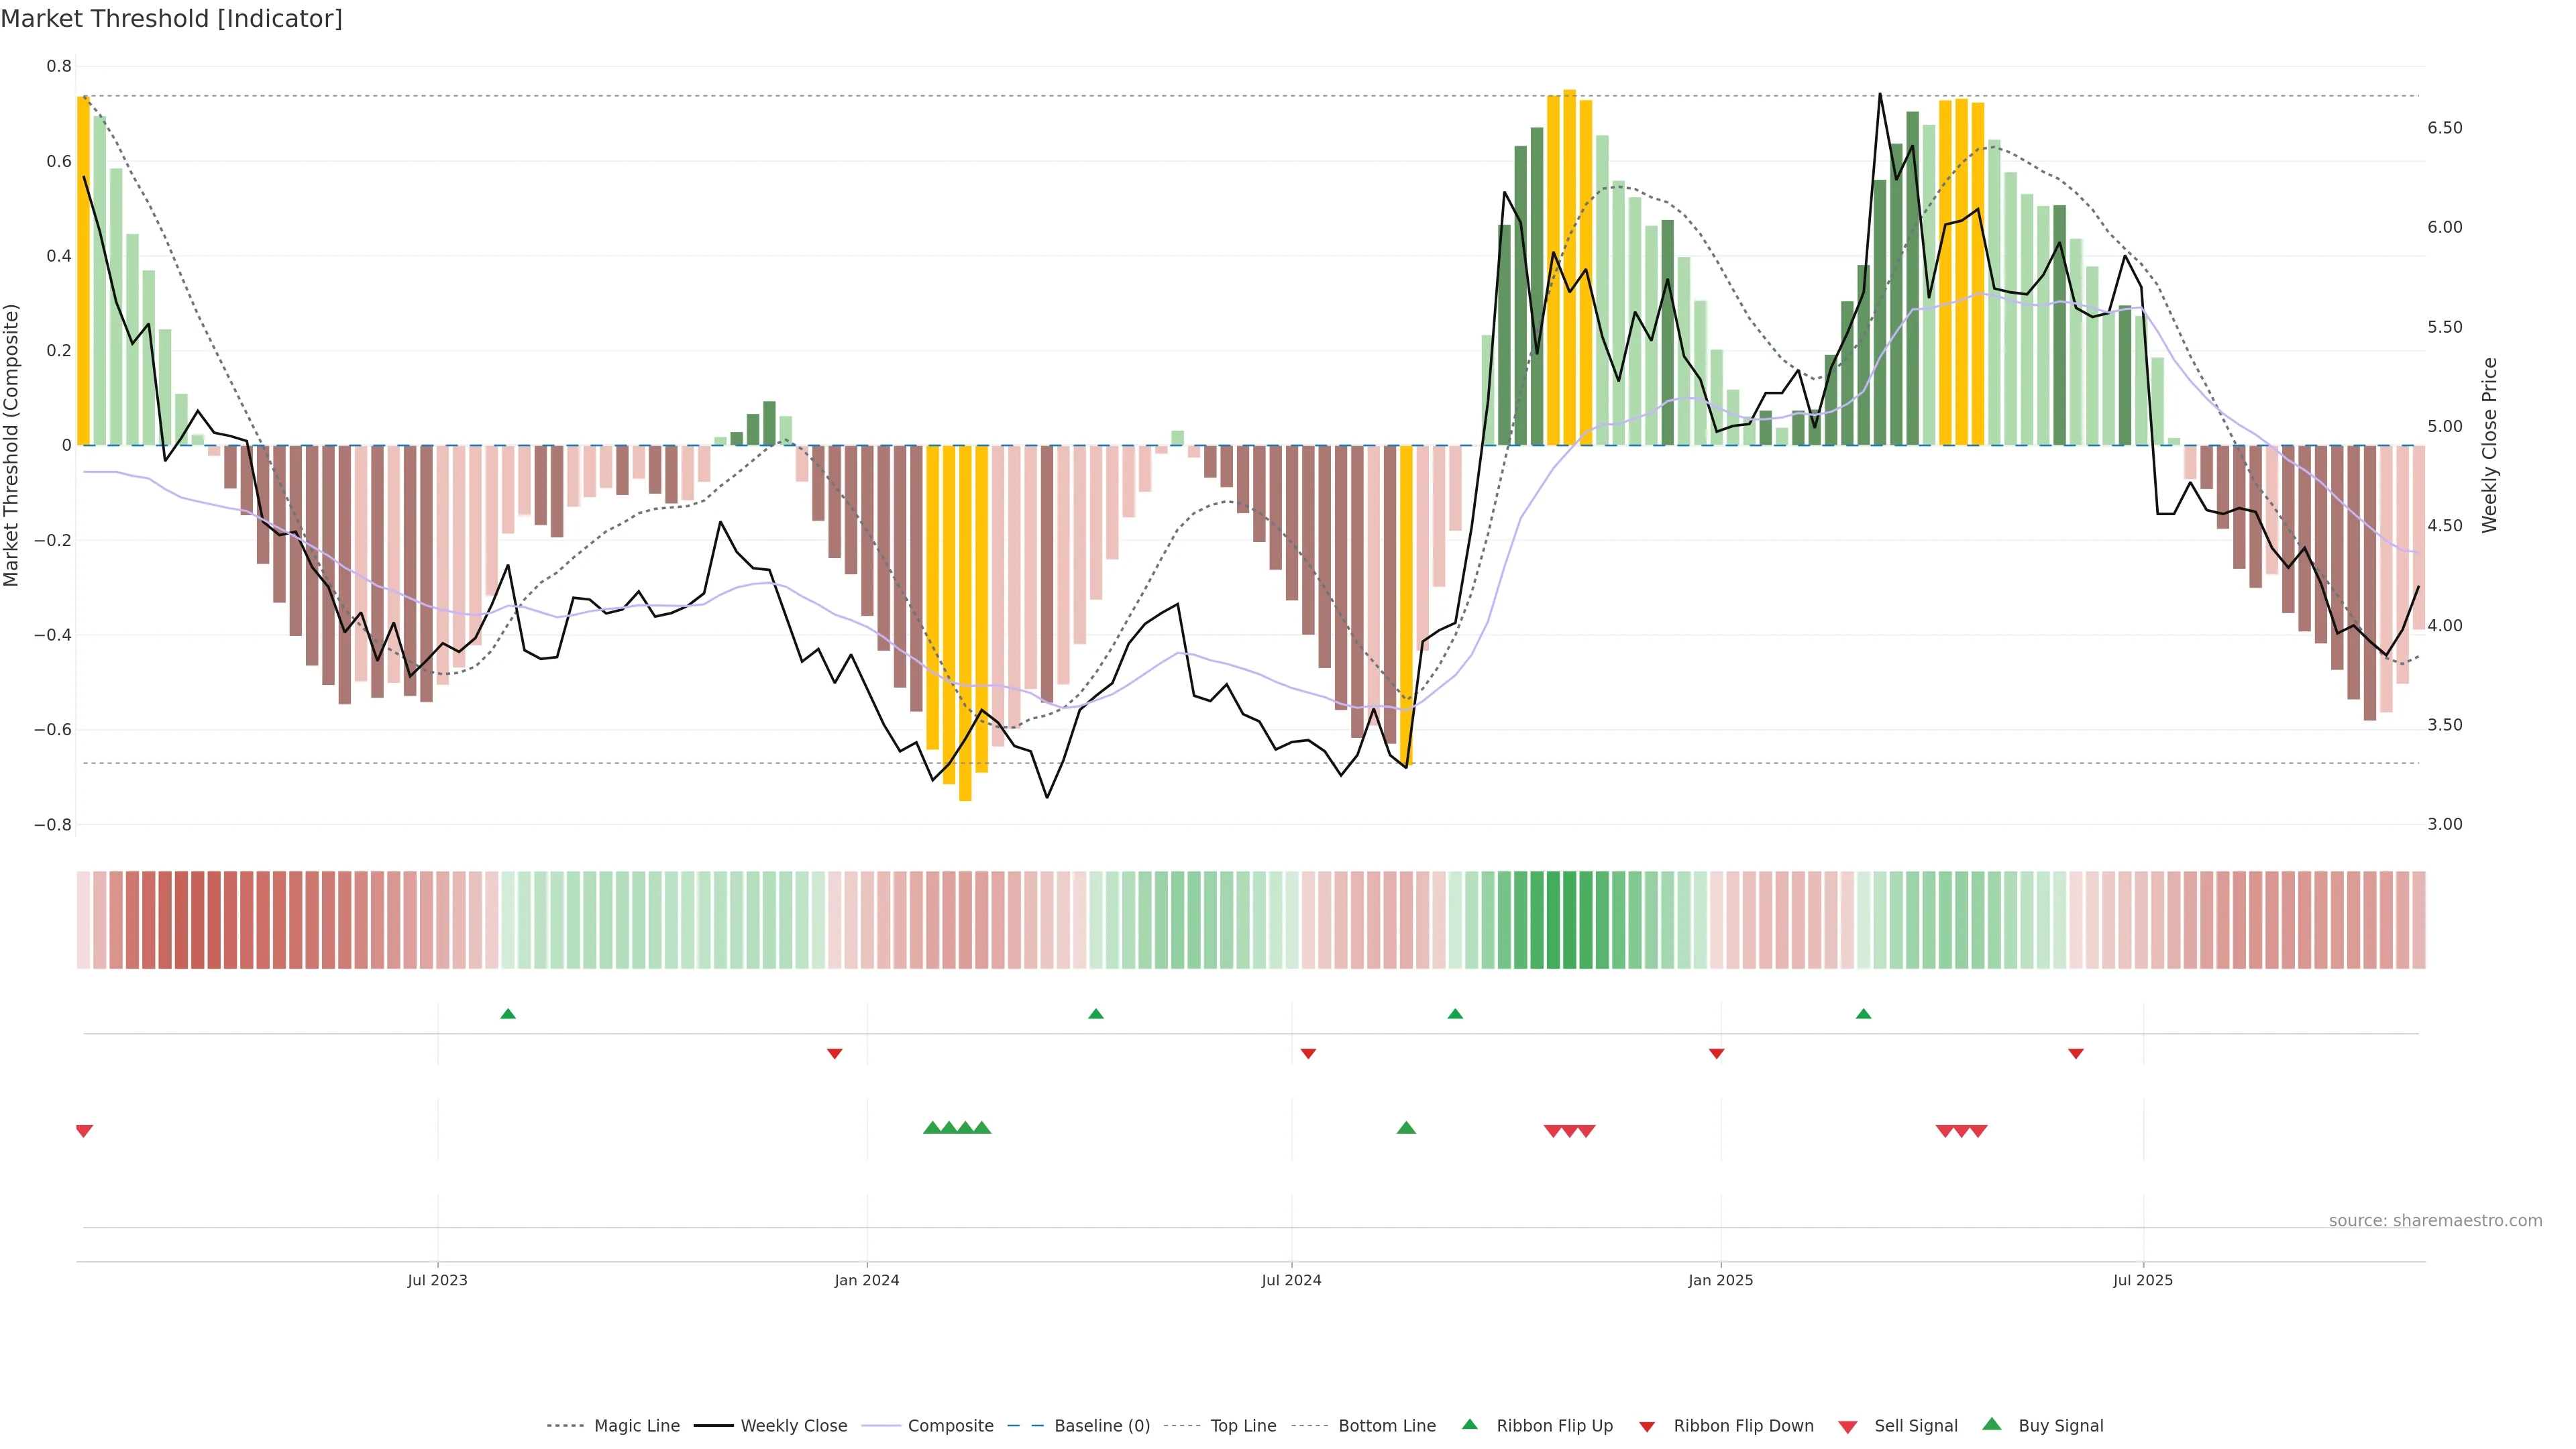
Task: Click the red flip-down marker just before Jan 2024
Action: click(x=835, y=1054)
